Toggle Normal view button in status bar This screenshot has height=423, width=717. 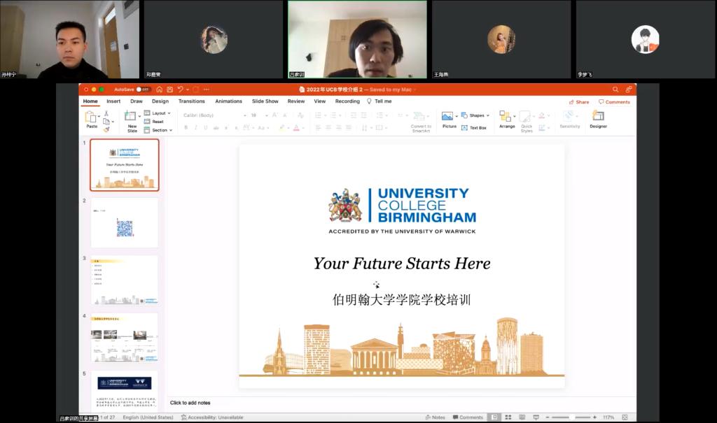[x=494, y=417]
